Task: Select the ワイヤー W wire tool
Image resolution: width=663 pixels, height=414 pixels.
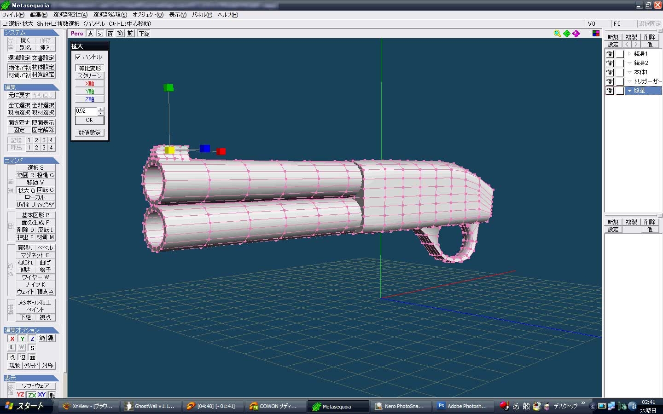Action: point(35,277)
